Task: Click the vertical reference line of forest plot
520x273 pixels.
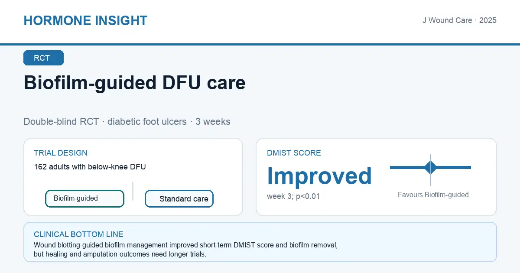Action: tap(431, 170)
